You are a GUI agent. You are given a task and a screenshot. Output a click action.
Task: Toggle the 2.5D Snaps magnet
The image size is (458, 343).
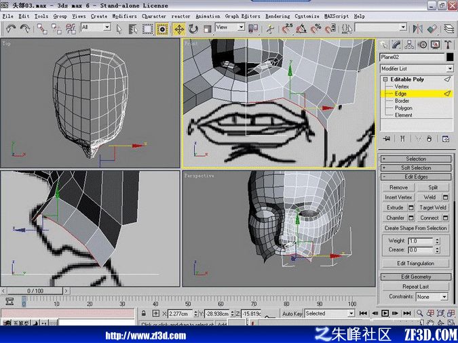[287, 29]
